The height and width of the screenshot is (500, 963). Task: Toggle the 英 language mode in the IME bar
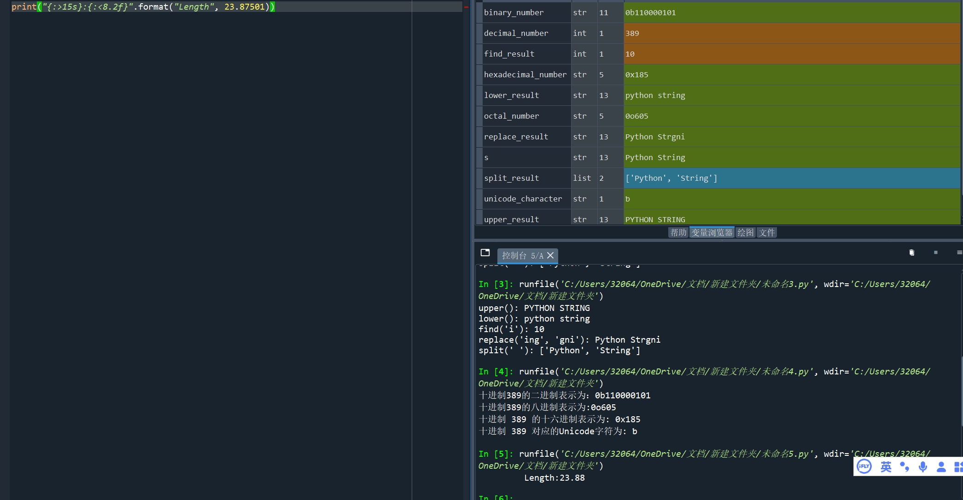pyautogui.click(x=886, y=467)
